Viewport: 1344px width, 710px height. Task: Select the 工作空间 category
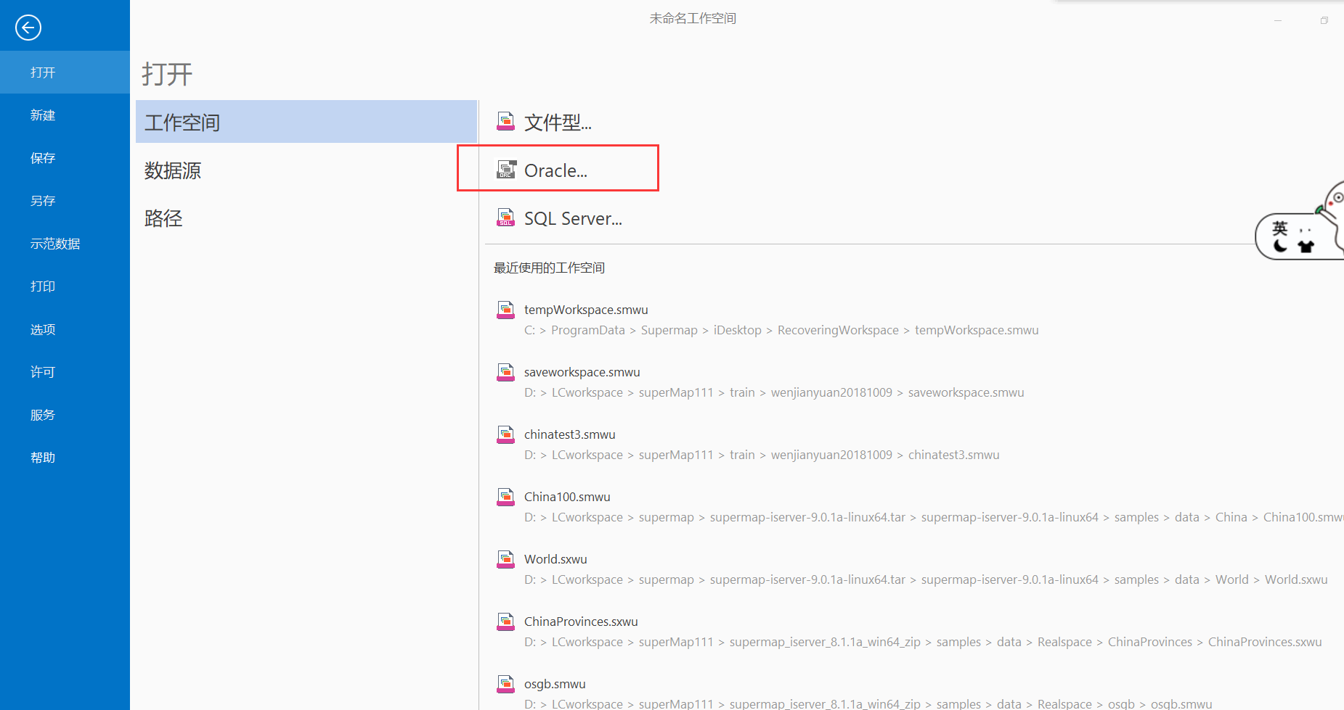pos(306,122)
